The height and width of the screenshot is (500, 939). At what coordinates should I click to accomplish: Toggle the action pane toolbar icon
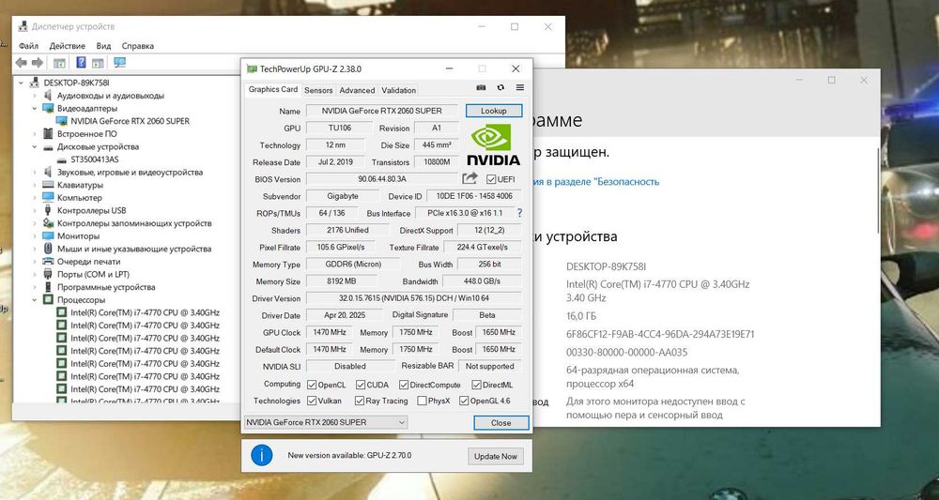click(98, 63)
